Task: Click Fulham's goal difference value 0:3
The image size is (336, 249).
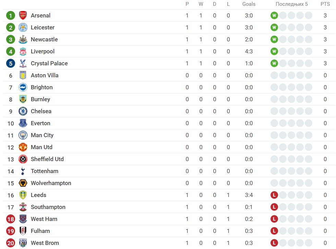Action: 249,231
